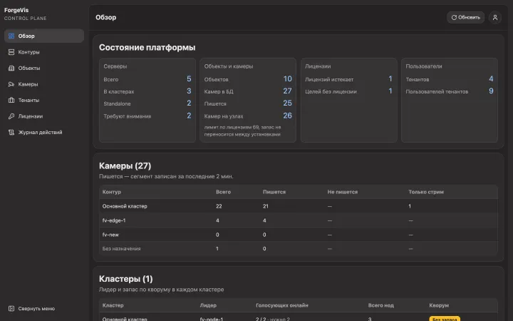Click Свернуть меню to collapse sidebar
The image size is (513, 321).
[x=44, y=309]
